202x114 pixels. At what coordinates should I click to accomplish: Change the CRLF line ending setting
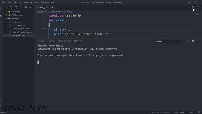182,112
